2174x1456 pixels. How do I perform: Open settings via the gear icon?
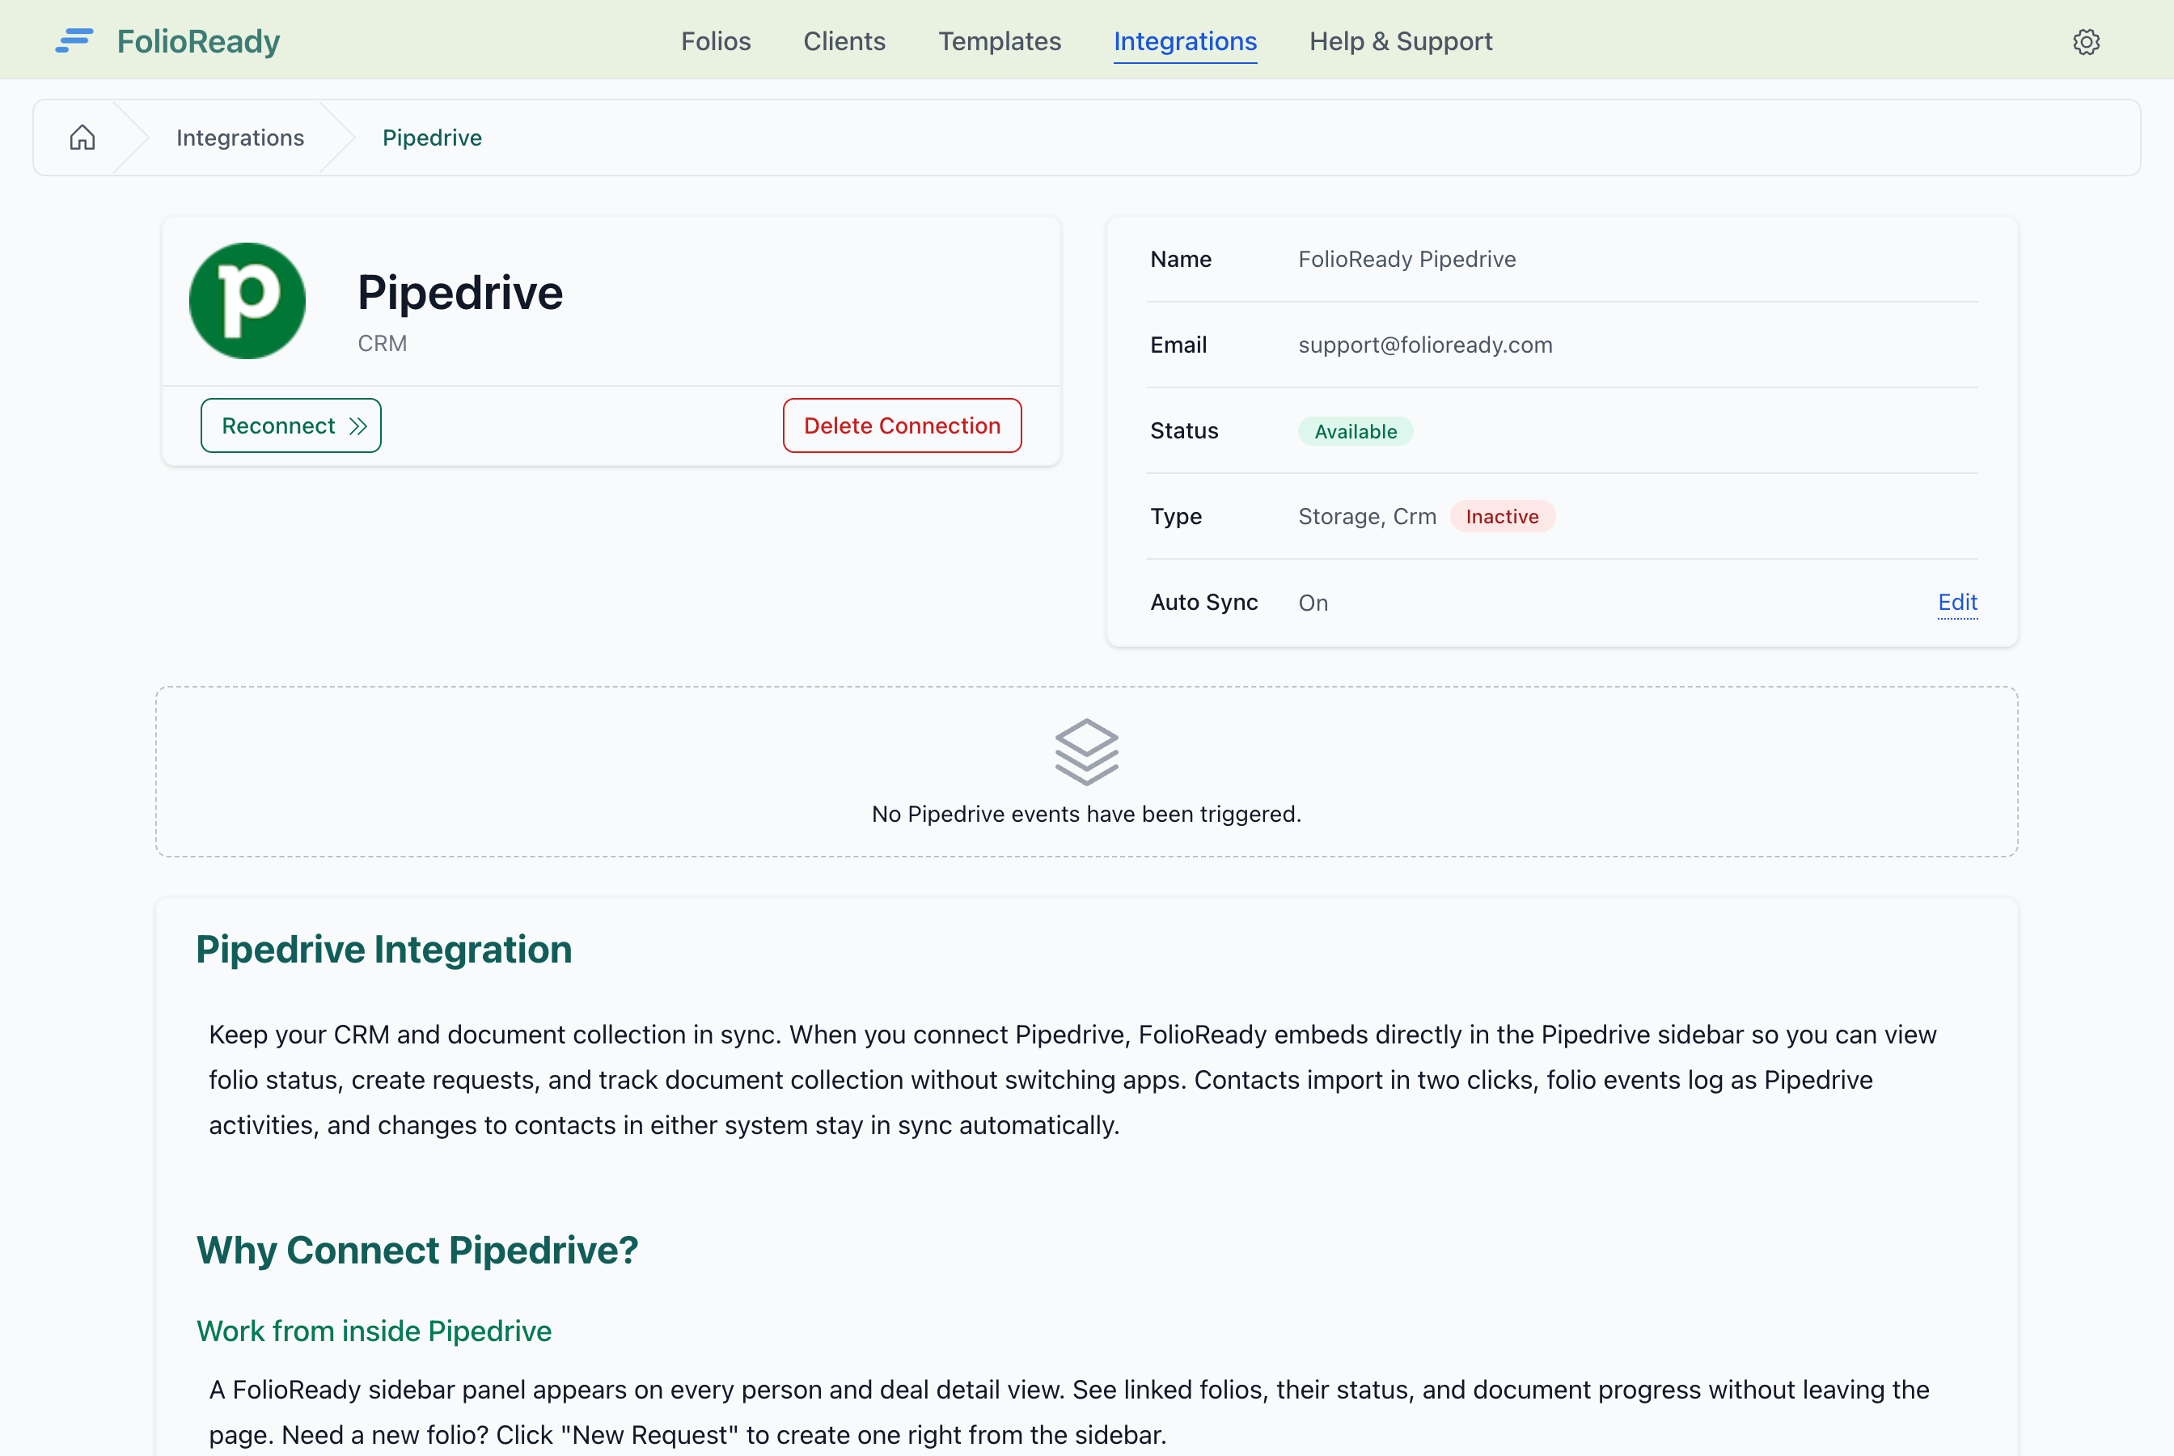click(2086, 42)
